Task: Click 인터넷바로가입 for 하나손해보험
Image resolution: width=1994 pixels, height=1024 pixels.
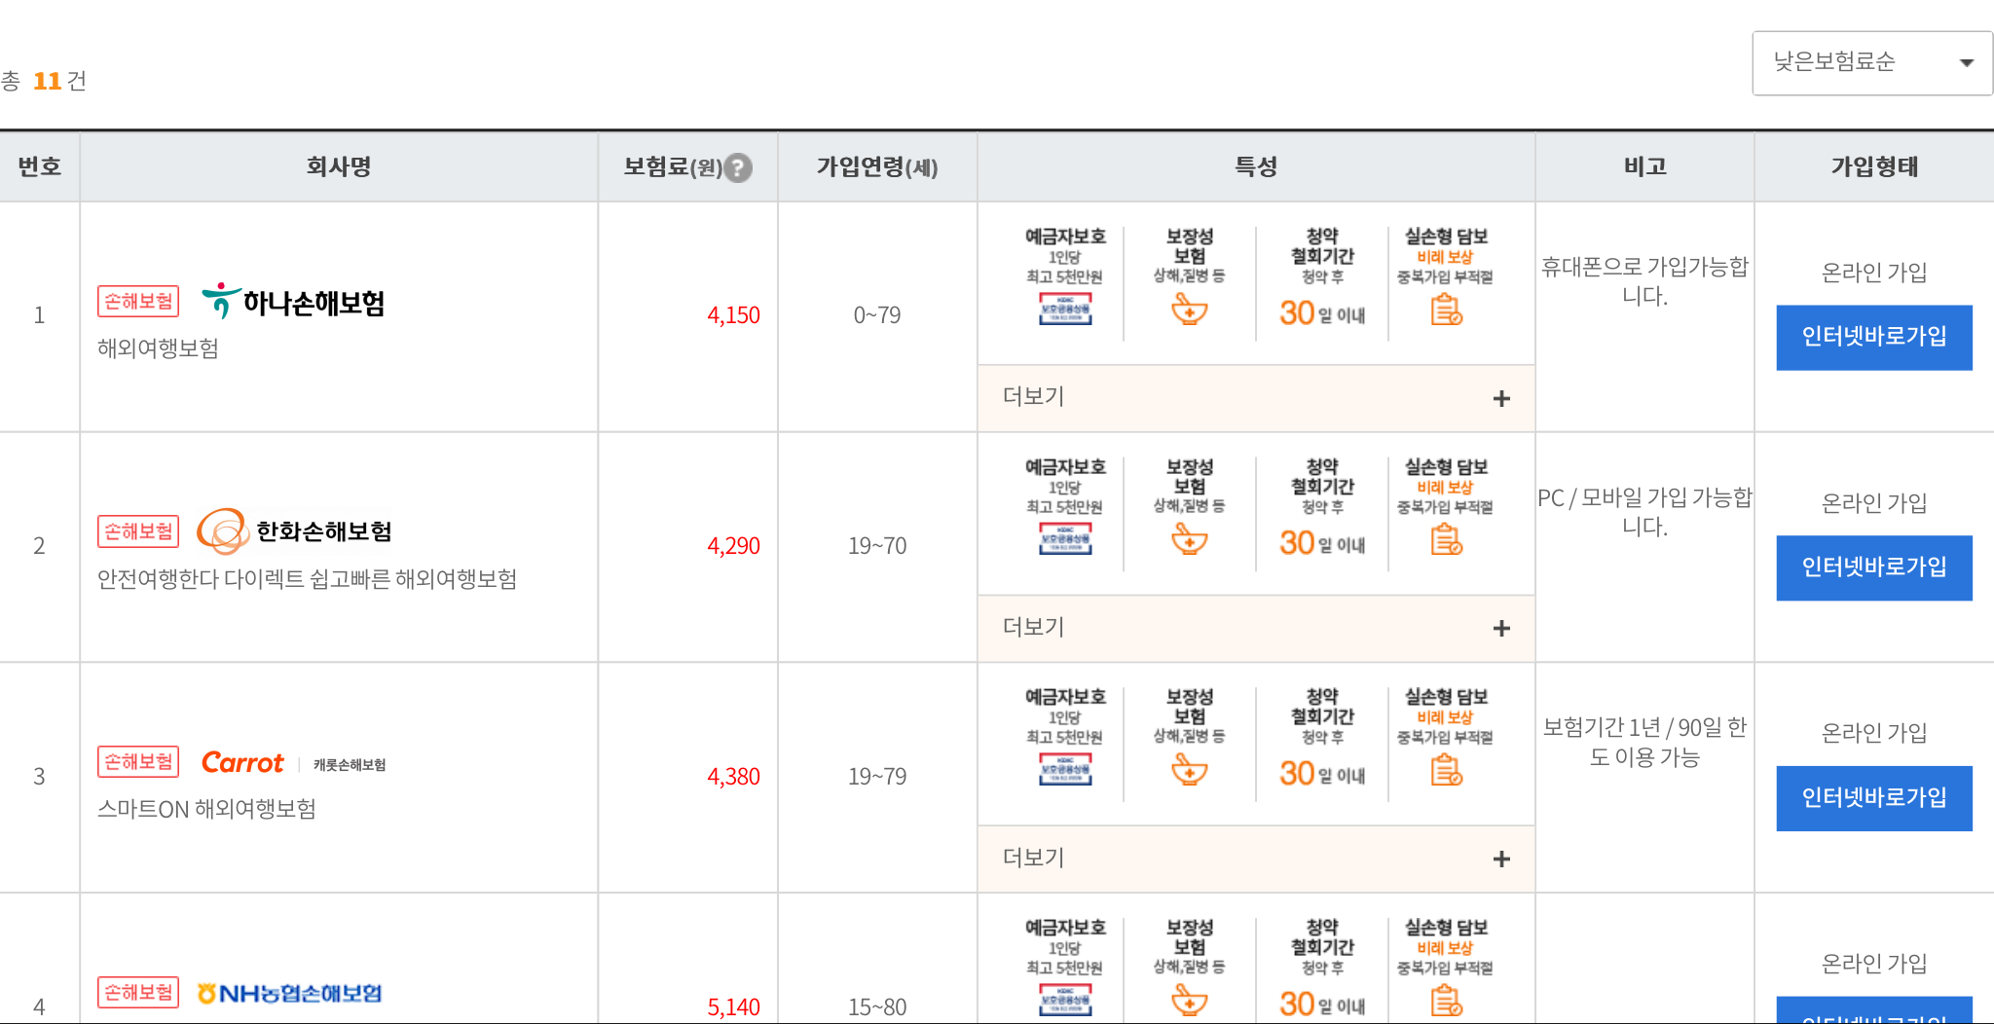Action: (1874, 337)
